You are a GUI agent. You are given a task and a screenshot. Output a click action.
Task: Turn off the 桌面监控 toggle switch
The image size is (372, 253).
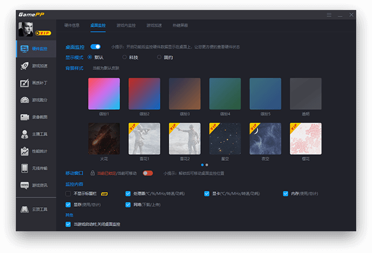(95, 46)
